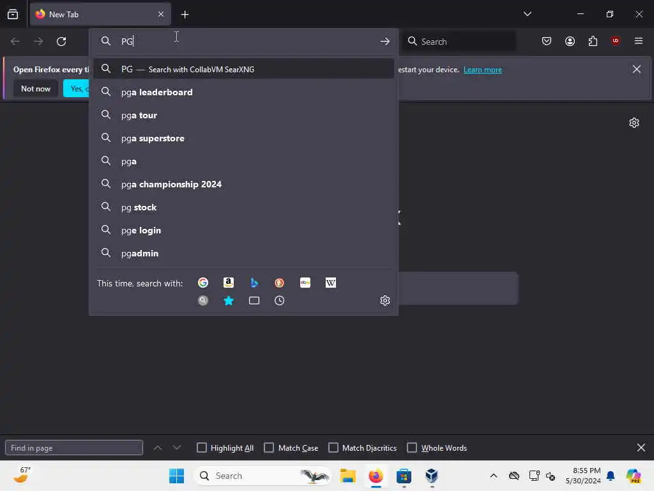This screenshot has width=654, height=491.
Task: Expand the list all tabs chevron
Action: tap(527, 14)
